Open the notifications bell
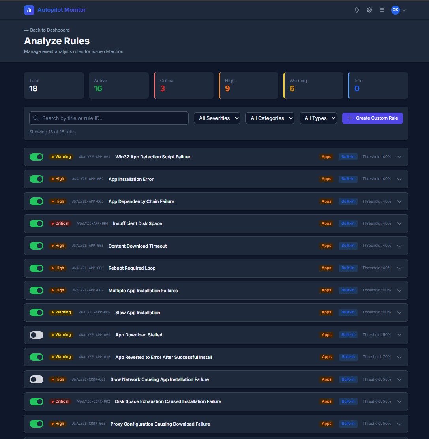Viewport: 429px width, 439px height. click(356, 10)
